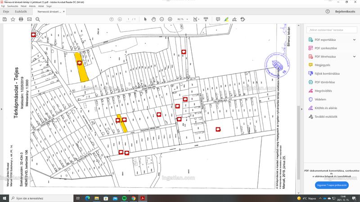Click the vertical document scrollbar
The image size is (360, 202).
click(x=298, y=142)
